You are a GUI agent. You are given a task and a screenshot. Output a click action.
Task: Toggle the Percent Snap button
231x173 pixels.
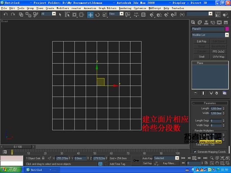[166, 14]
